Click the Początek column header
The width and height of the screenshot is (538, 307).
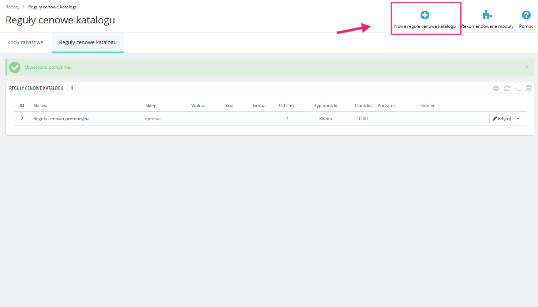pyautogui.click(x=386, y=106)
